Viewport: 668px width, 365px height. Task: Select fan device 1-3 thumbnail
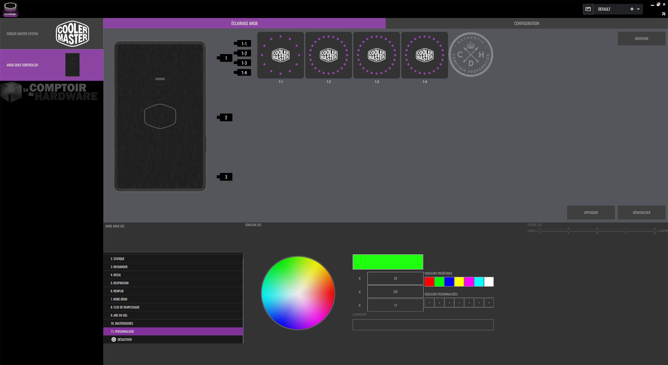click(377, 55)
